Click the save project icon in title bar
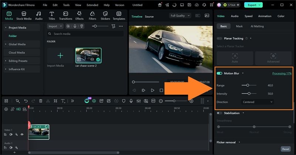This screenshot has height=155, width=296. (189, 5)
